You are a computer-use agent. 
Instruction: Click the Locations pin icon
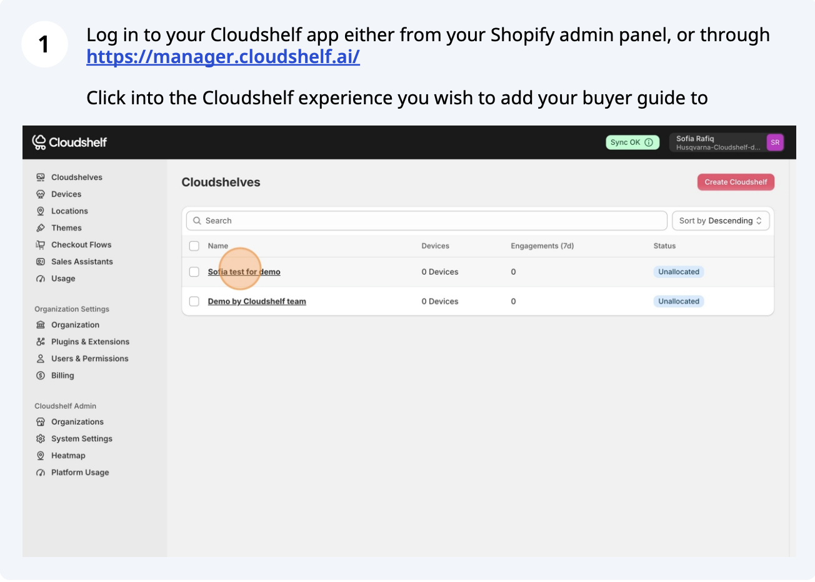(41, 211)
